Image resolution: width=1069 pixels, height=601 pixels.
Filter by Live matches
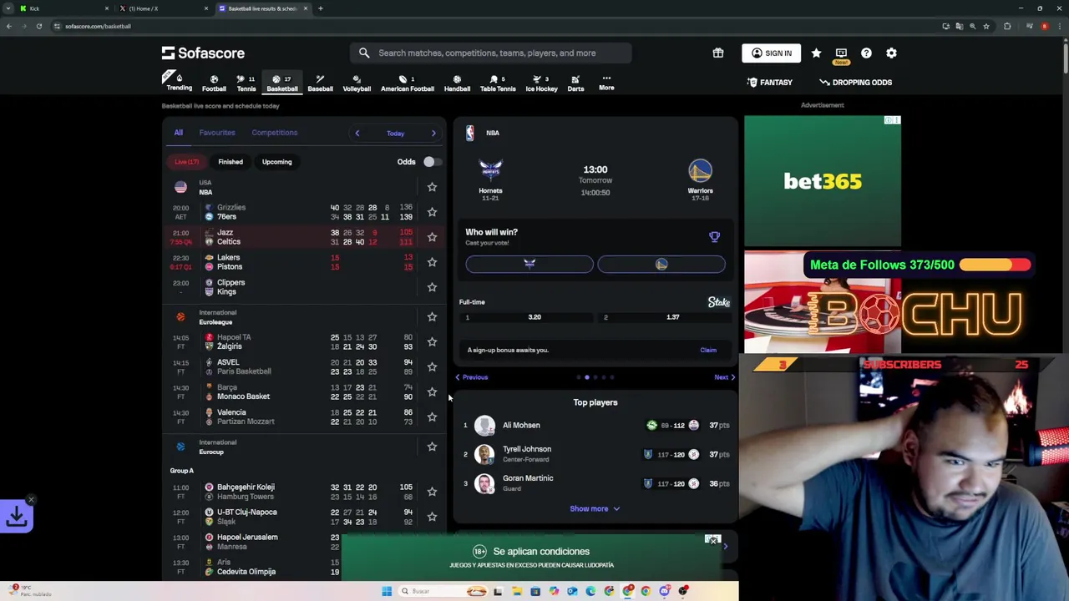point(187,162)
